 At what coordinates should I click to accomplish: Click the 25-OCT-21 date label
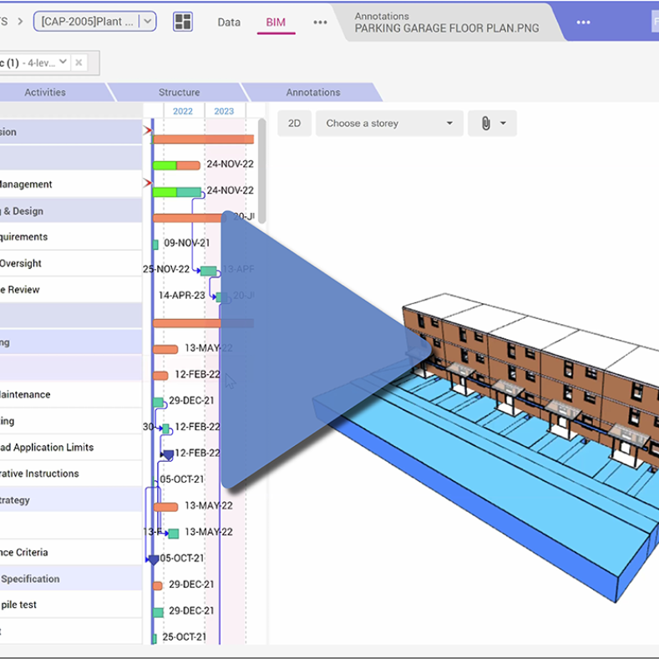(185, 637)
